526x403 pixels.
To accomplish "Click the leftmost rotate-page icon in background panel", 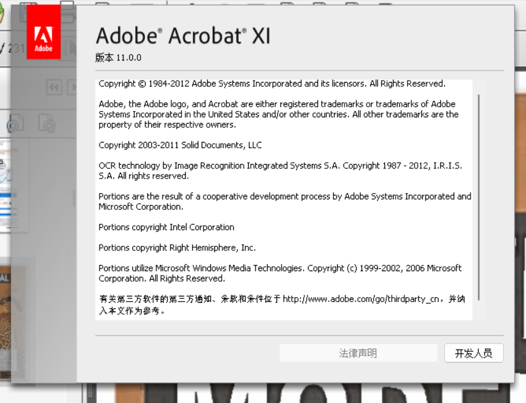I will pyautogui.click(x=15, y=123).
